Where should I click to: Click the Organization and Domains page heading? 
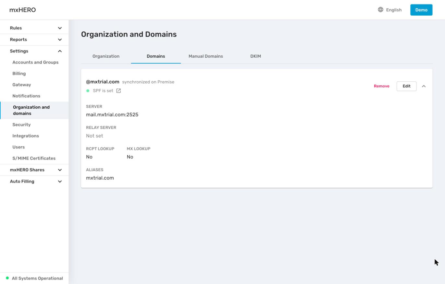coord(129,34)
